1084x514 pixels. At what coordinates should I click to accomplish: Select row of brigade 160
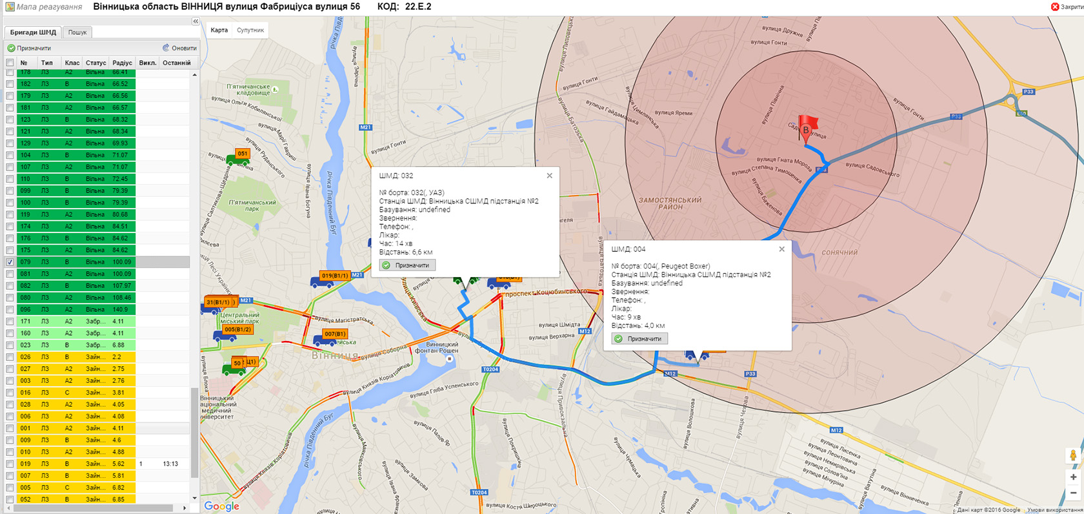click(97, 333)
